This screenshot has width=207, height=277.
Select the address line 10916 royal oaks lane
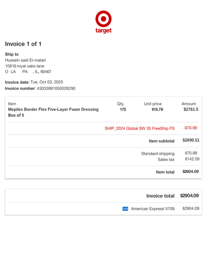coord(25,66)
